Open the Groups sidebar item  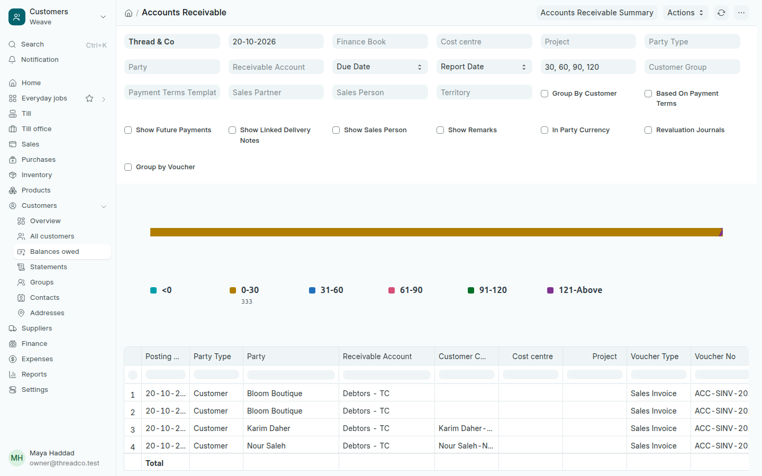coord(62,282)
